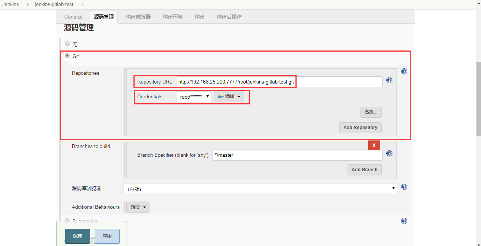Open the General configuration tab
This screenshot has width=481, height=246.
(x=73, y=17)
